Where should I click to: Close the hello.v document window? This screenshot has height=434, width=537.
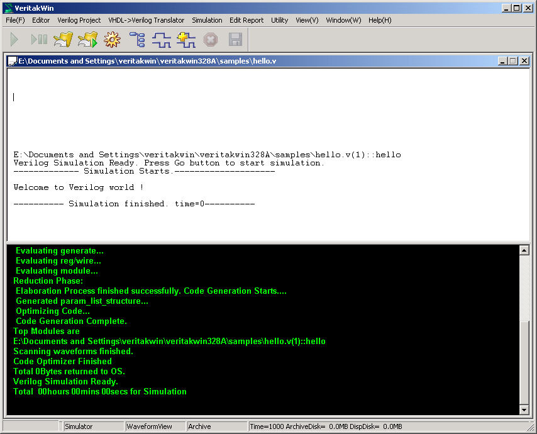[x=524, y=61]
